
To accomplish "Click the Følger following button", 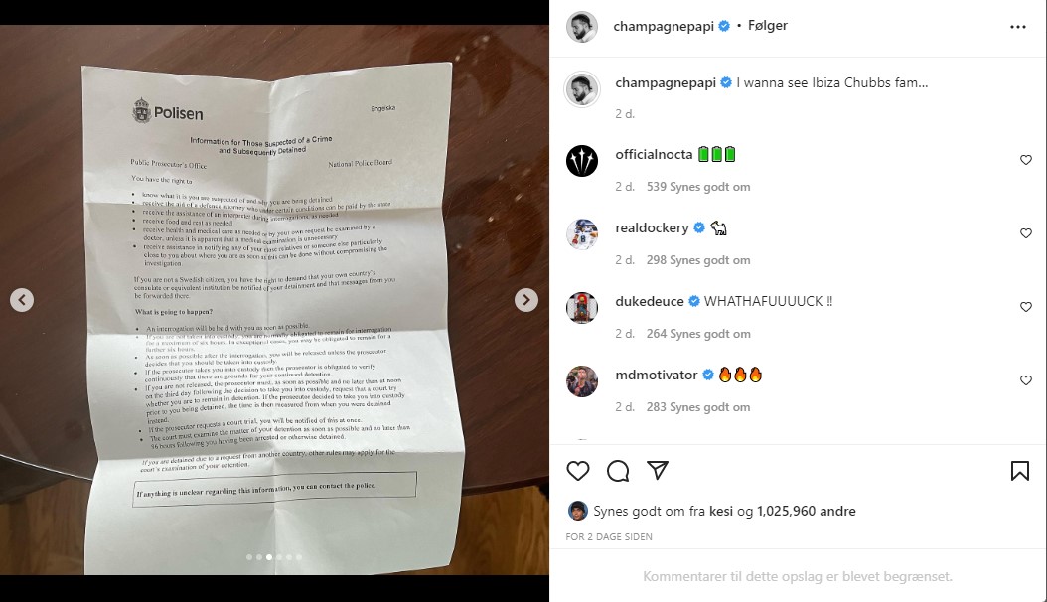I will [x=767, y=26].
